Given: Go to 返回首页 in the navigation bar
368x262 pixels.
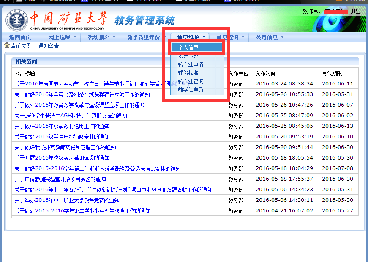Looking at the screenshot, I should pos(20,37).
